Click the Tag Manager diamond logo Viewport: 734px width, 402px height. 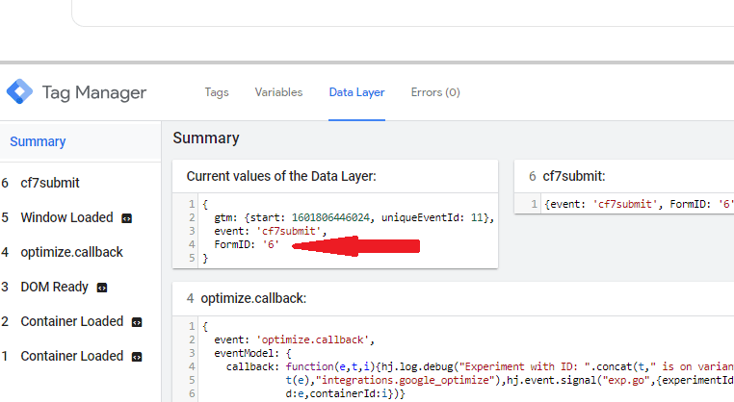(19, 92)
